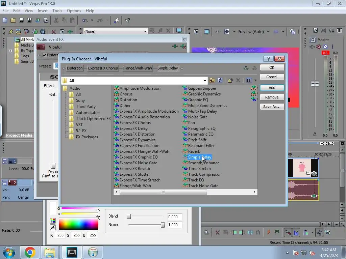Open the Tools menu

coord(57,10)
